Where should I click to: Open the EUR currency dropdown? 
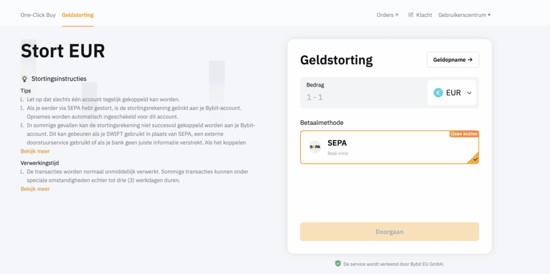[x=452, y=93]
